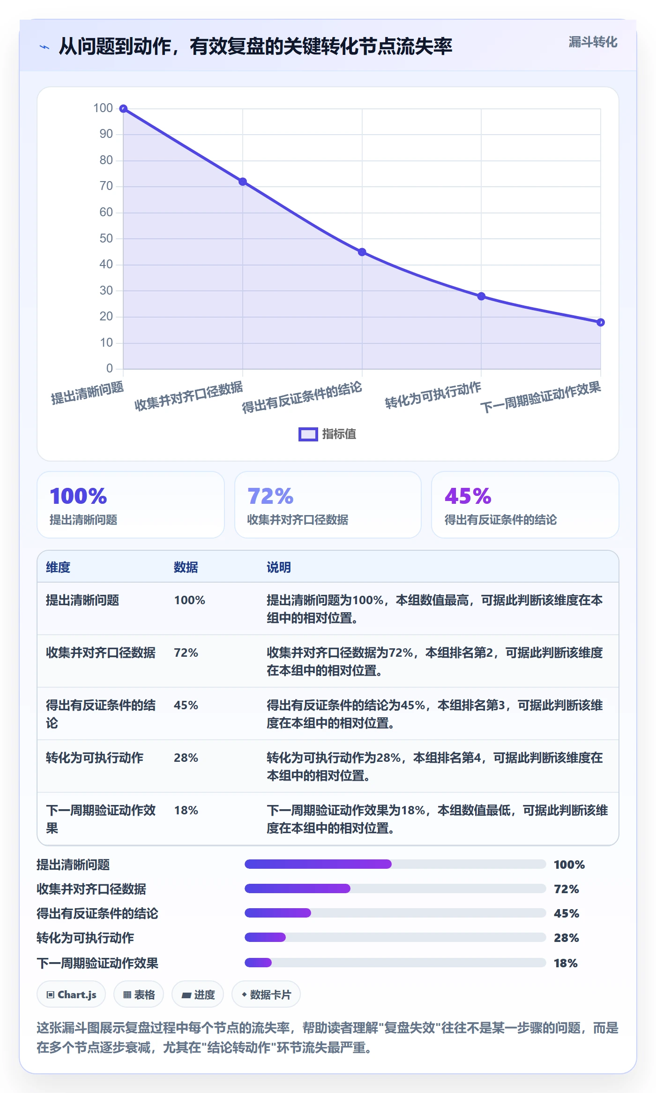Click the 维度 table column header
This screenshot has width=656, height=1093.
pos(58,567)
